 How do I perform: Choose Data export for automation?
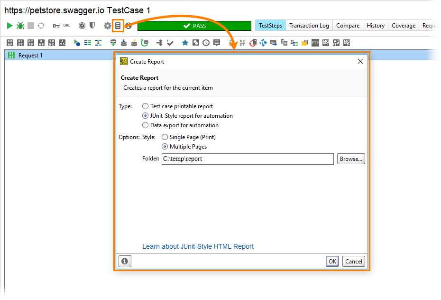coord(146,125)
